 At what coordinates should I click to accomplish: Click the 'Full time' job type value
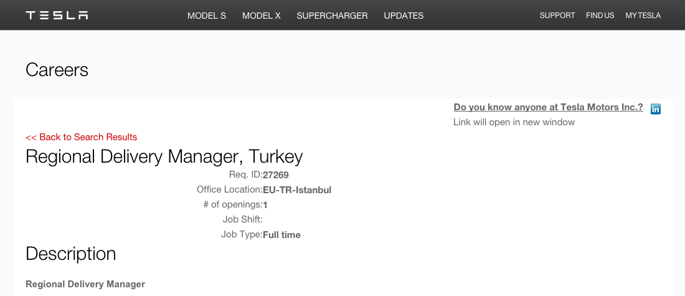coord(281,235)
